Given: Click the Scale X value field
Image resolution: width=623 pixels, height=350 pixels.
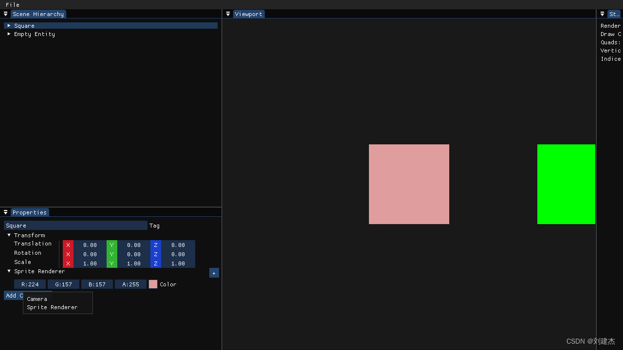Looking at the screenshot, I should [90, 263].
